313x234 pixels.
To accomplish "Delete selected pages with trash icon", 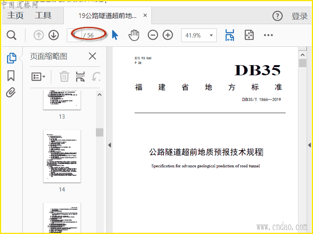I will point(64,76).
